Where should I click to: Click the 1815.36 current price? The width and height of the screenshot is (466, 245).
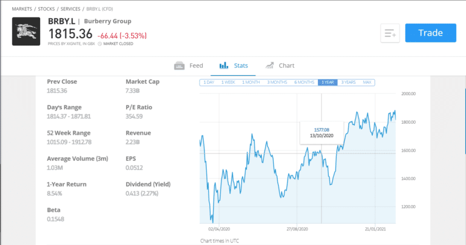coord(70,34)
